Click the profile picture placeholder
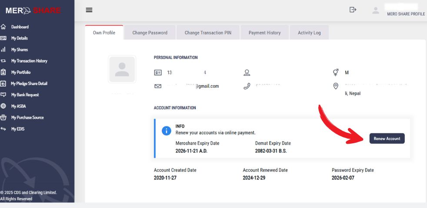 [122, 69]
